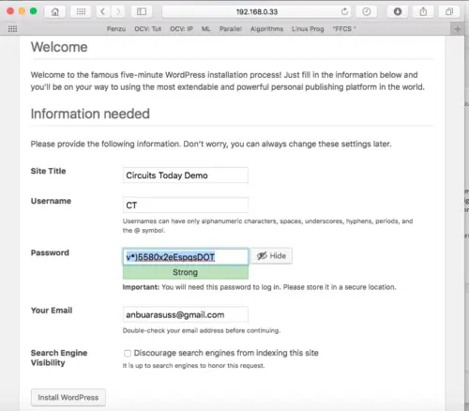Show Top Sites grid icon
Image resolution: width=469 pixels, height=411 pixels.
pos(81,11)
